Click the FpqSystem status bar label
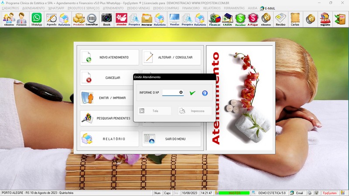The image size is (349, 196). (330, 193)
